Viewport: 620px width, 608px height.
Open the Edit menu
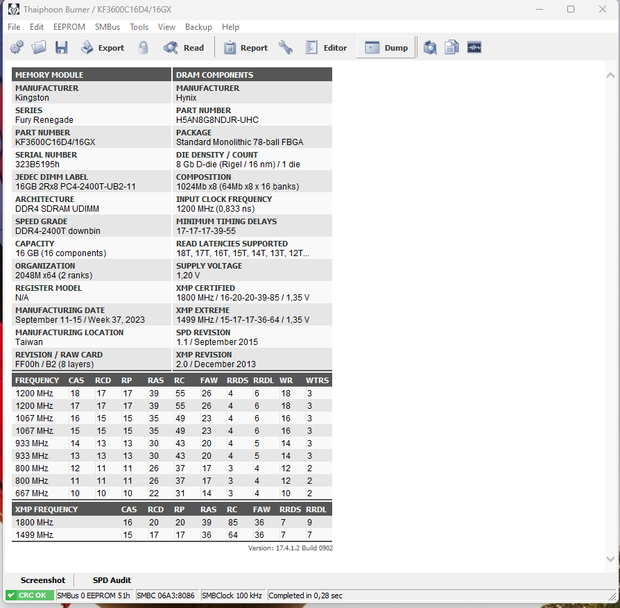[x=36, y=27]
